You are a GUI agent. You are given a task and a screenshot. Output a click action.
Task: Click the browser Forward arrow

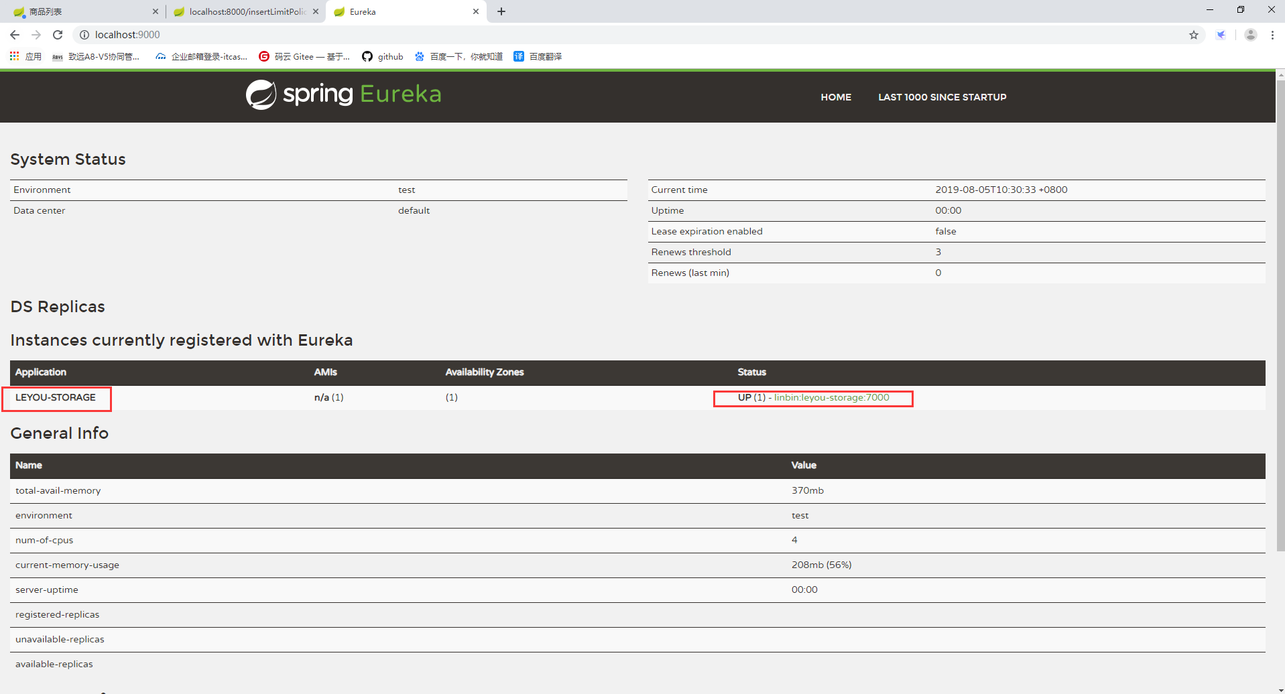(36, 35)
